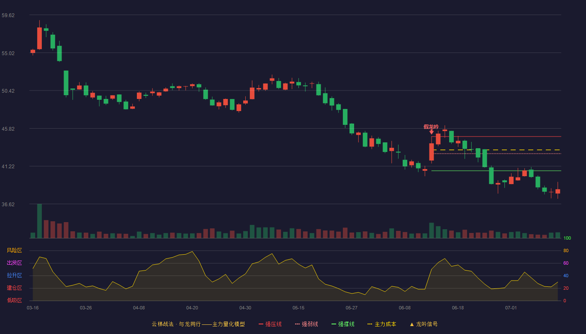This screenshot has height=334, width=586.
Task: Click the 50.42 price axis label
Action: tap(8, 91)
